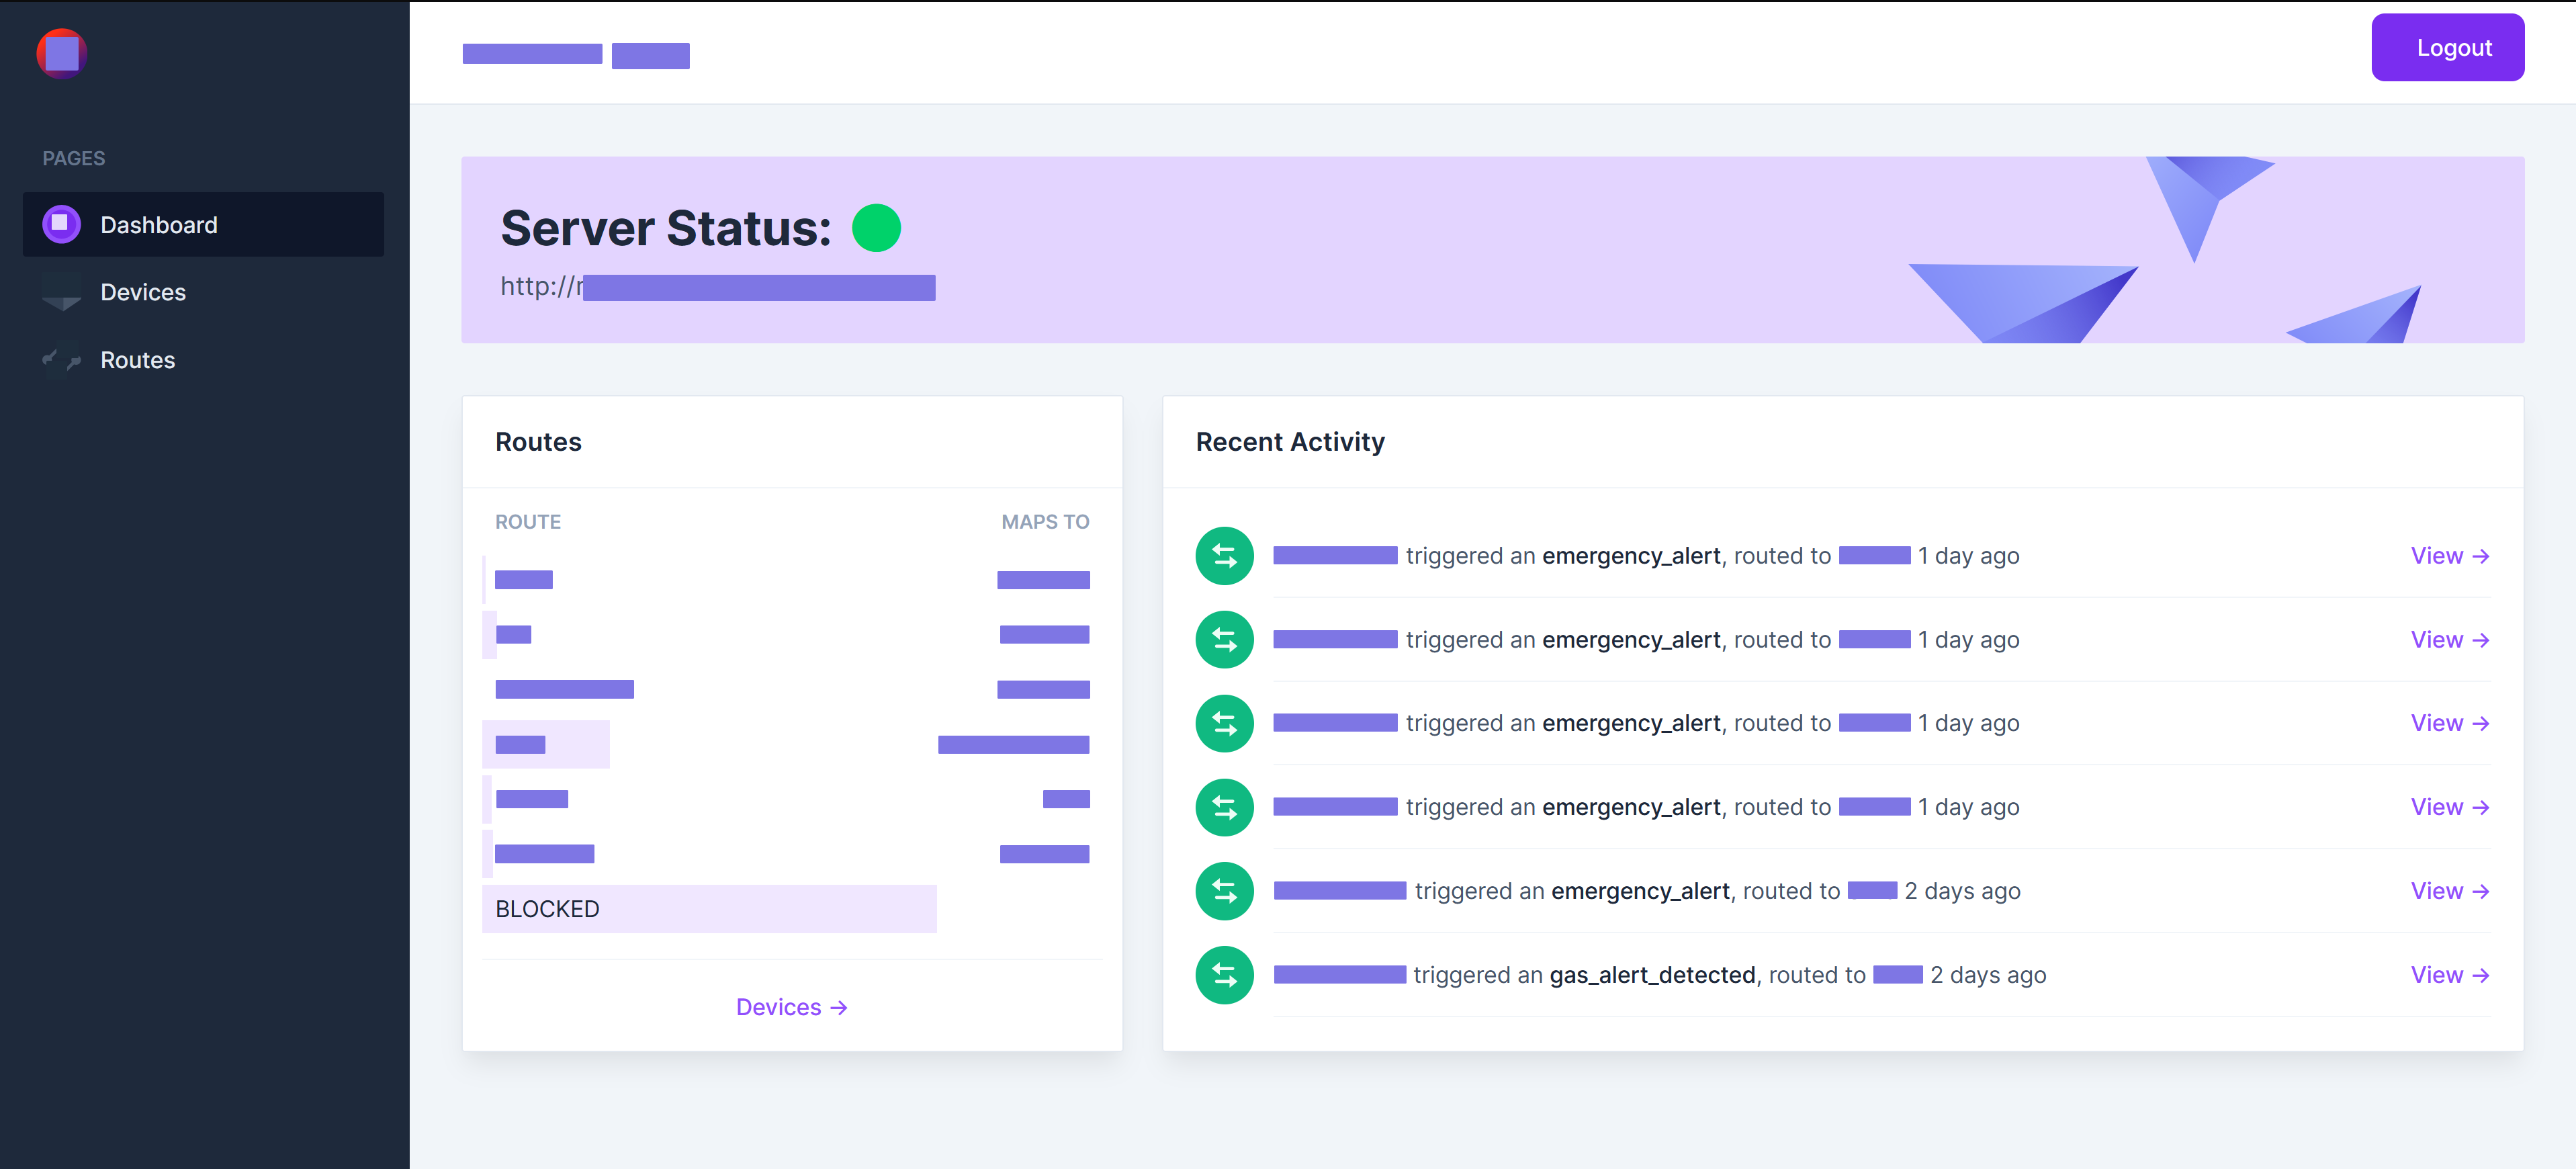
Task: Click the Recent Activity heading
Action: pos(1290,442)
